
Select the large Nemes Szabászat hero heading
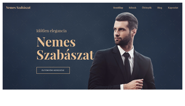[65, 48]
